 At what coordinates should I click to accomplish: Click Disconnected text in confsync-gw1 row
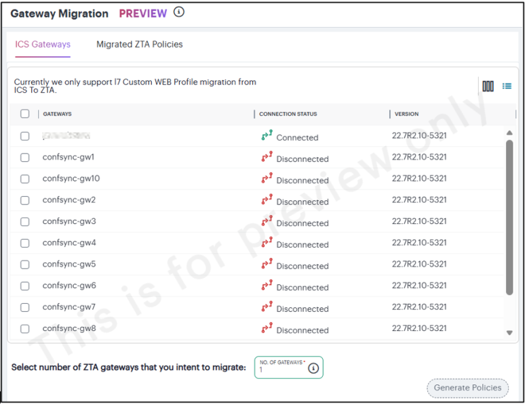point(303,159)
